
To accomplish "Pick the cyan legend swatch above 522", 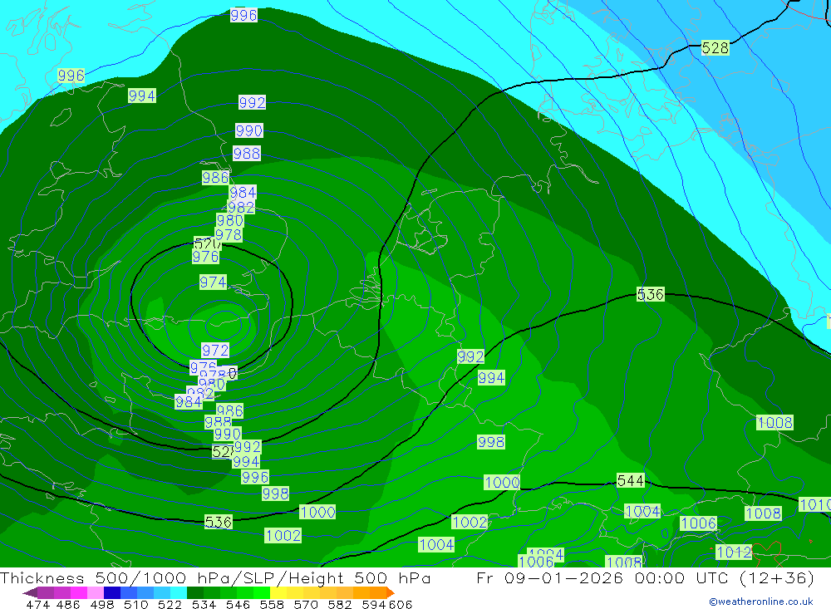I will point(179,592).
